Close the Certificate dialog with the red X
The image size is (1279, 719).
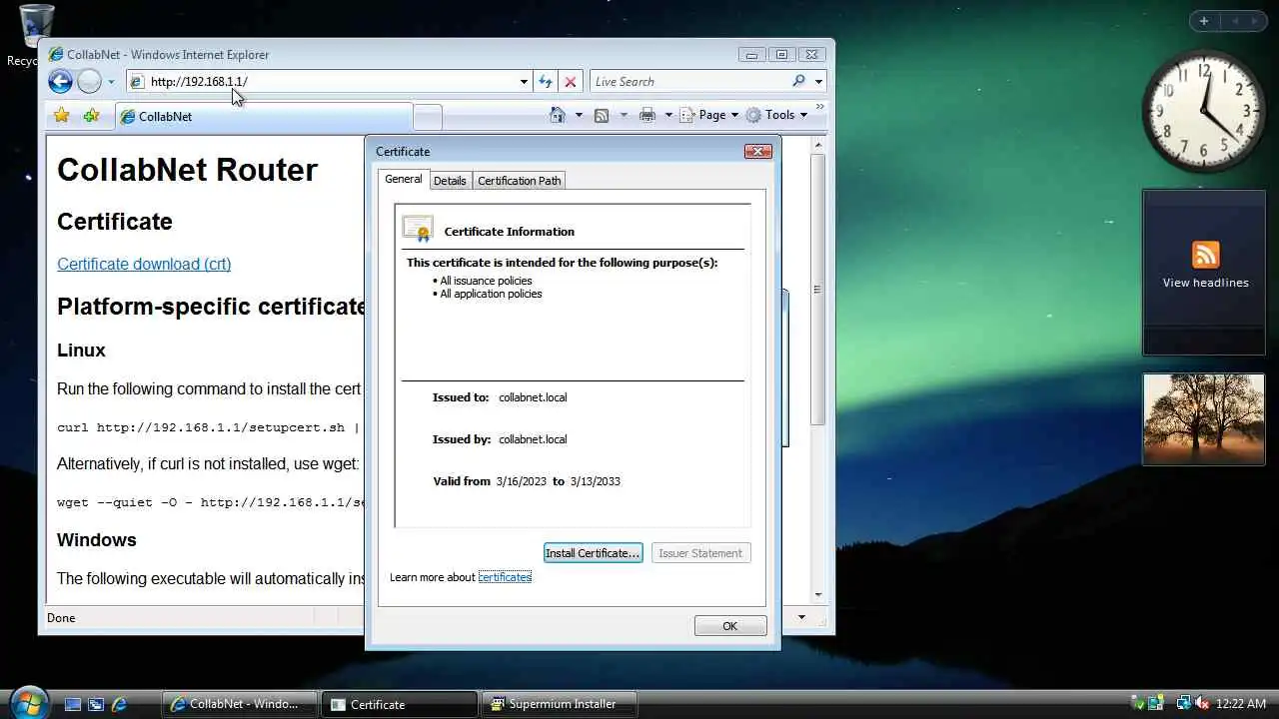point(758,151)
